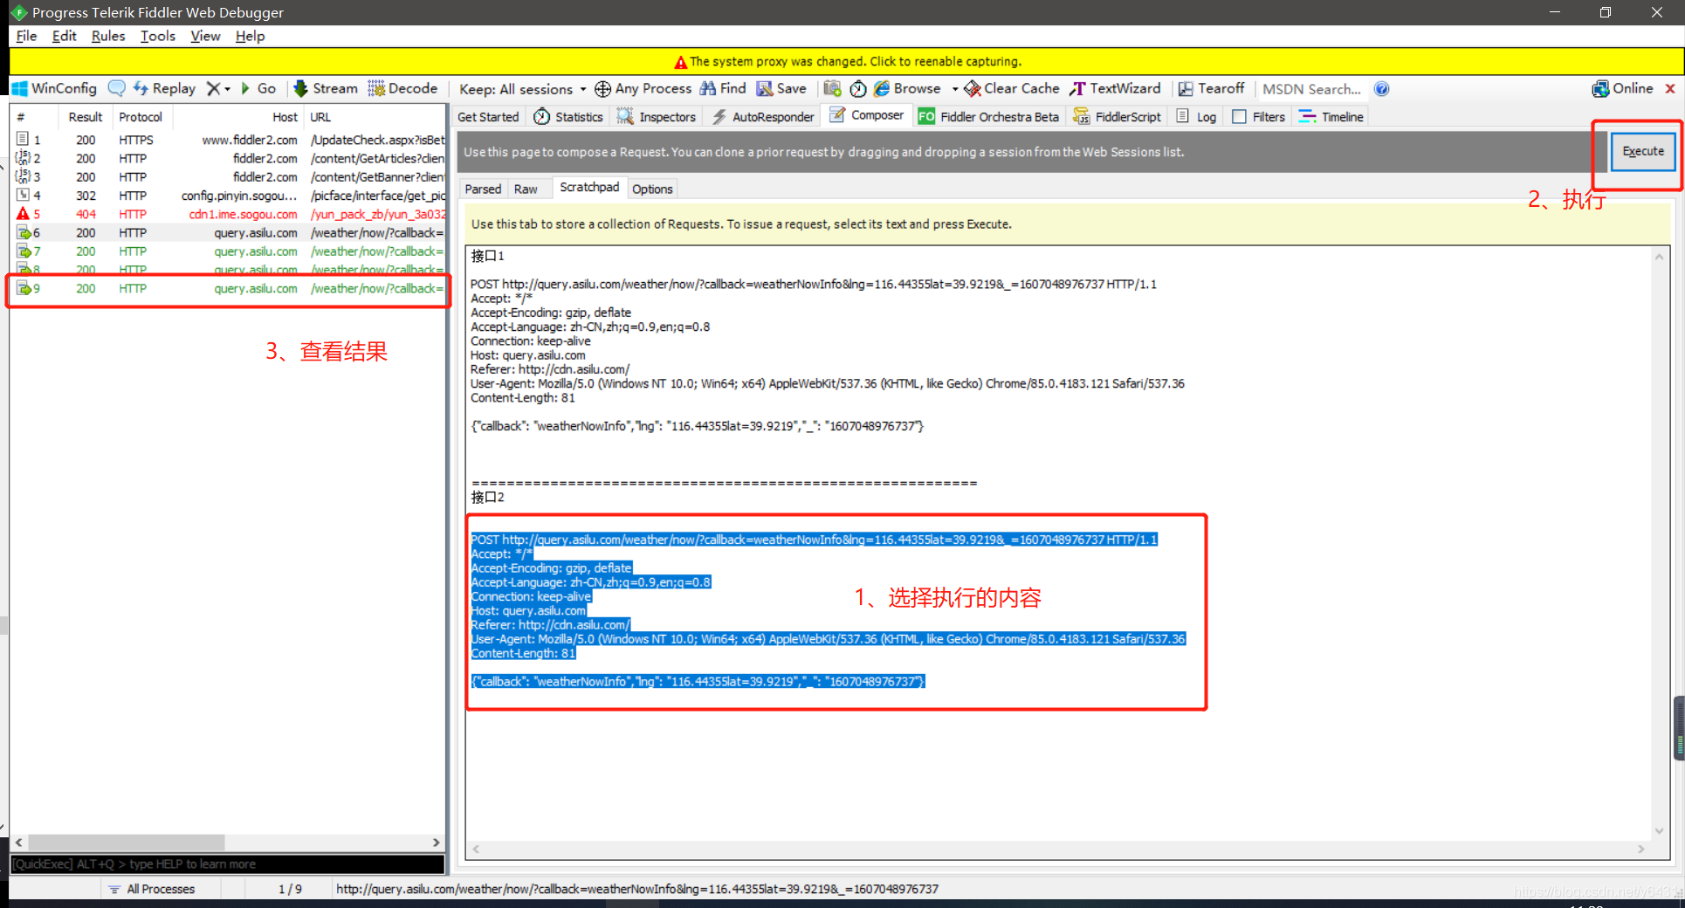Open the FiddlerScript tab
This screenshot has height=908, width=1685.
click(x=1118, y=116)
